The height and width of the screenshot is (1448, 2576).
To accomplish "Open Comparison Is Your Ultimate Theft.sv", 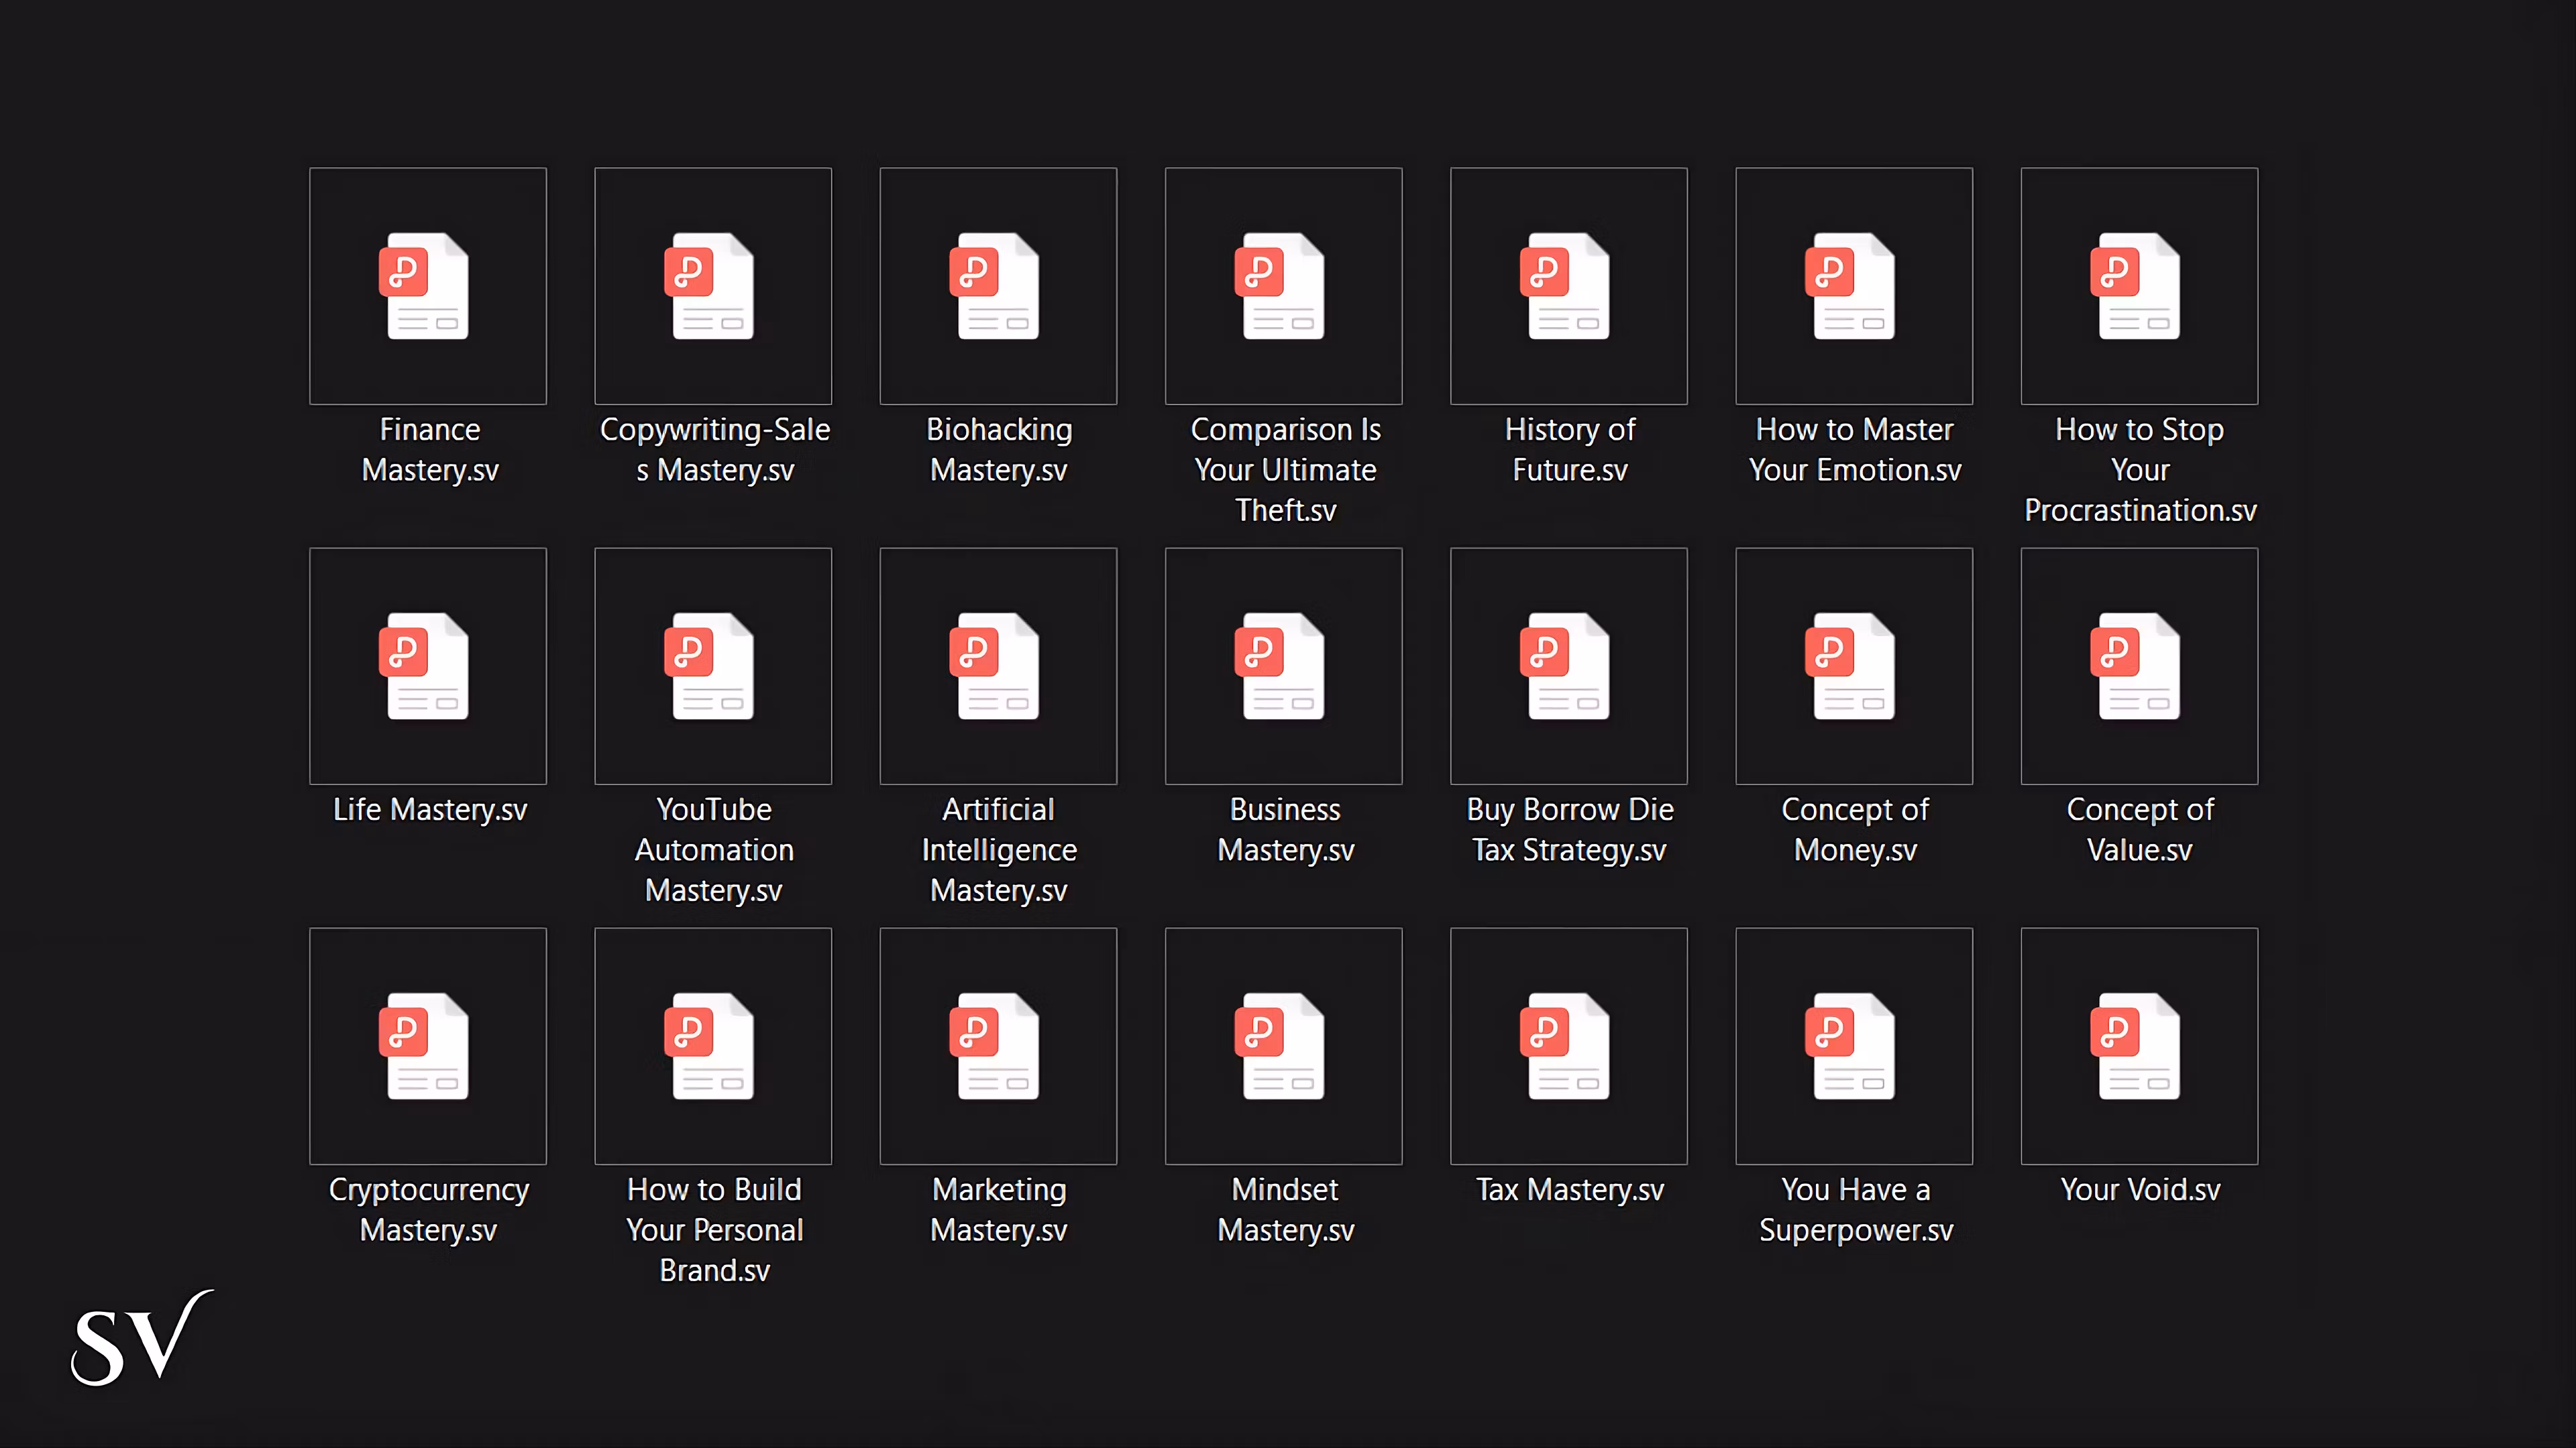I will (1283, 286).
